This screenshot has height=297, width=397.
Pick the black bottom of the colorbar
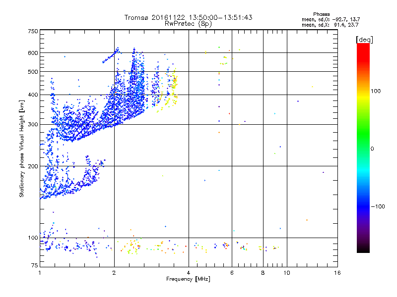[363, 249]
